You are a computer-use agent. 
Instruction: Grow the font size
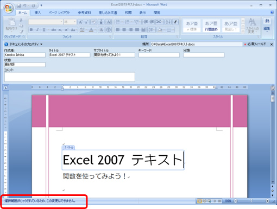coord(80,22)
